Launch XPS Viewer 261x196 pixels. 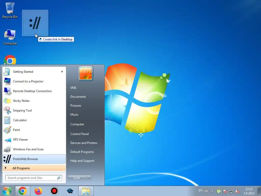(x=34, y=140)
